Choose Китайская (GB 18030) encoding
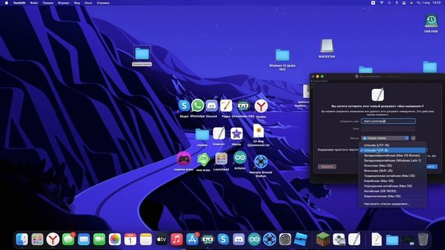 [392, 191]
